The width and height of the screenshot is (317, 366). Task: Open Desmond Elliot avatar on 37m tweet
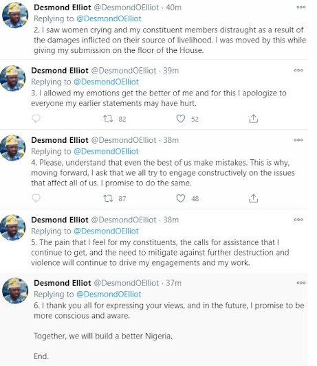click(15, 290)
